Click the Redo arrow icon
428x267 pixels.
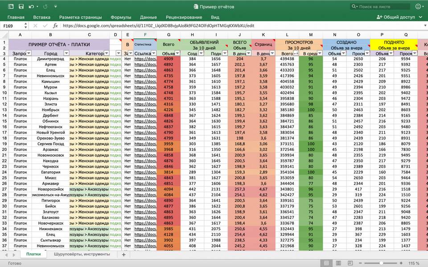click(x=46, y=7)
